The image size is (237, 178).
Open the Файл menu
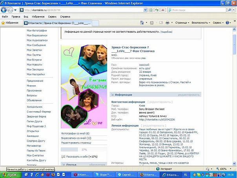[5, 17]
